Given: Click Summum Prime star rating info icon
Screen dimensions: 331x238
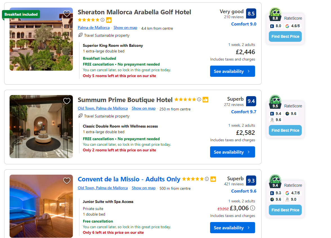Looking at the screenshot, I should coord(199,100).
